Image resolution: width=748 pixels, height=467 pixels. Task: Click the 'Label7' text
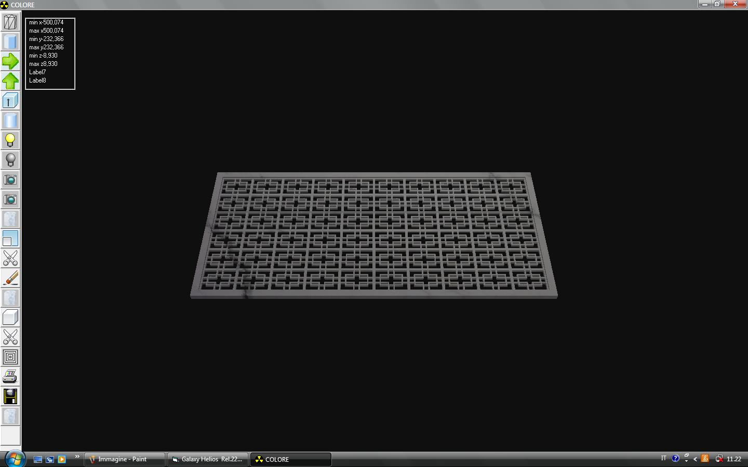pyautogui.click(x=37, y=72)
